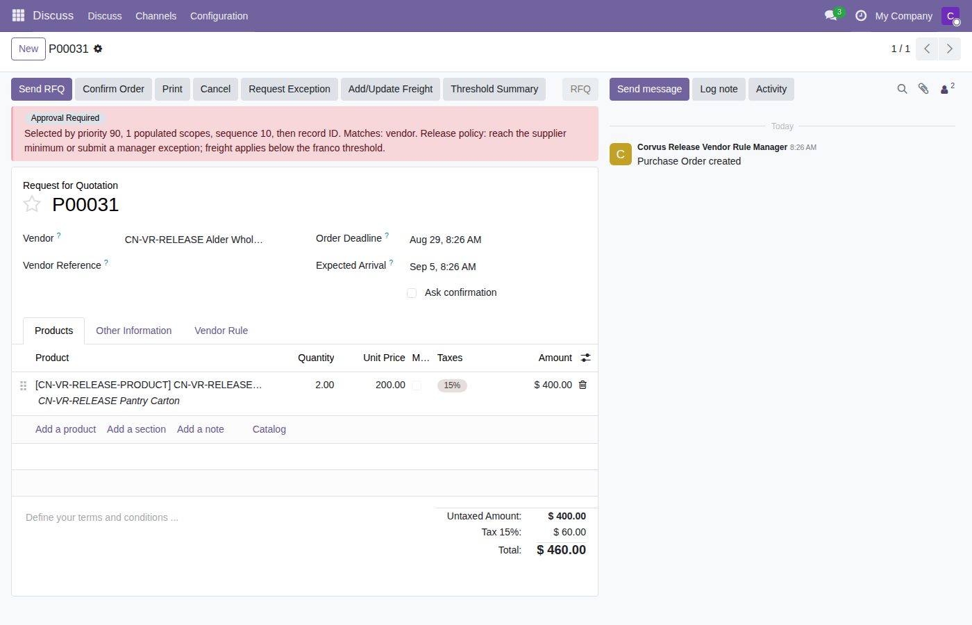The image size is (972, 625).
Task: Open the product Catalog link
Action: 269,429
